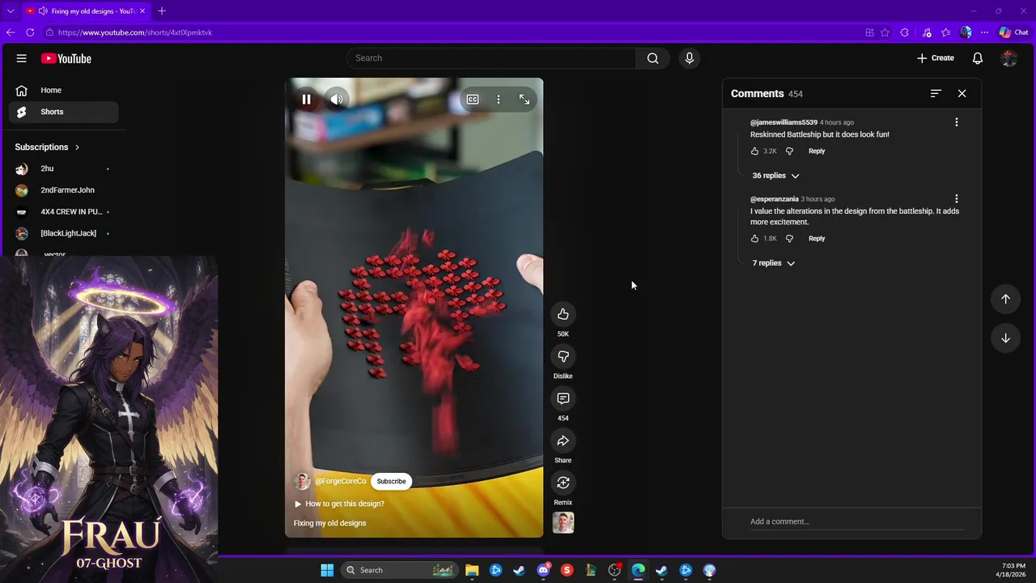Toggle the comments panel via 454 icon
This screenshot has height=583, width=1036.
click(563, 398)
